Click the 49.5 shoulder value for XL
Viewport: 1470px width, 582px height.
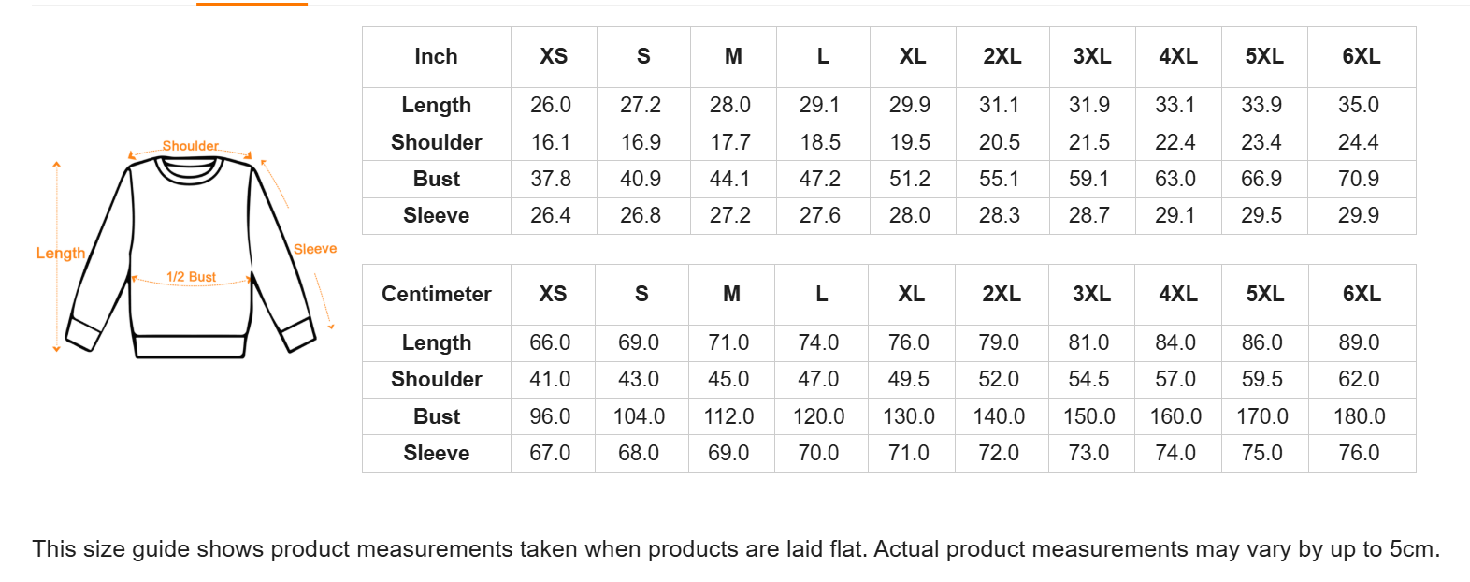pos(909,379)
